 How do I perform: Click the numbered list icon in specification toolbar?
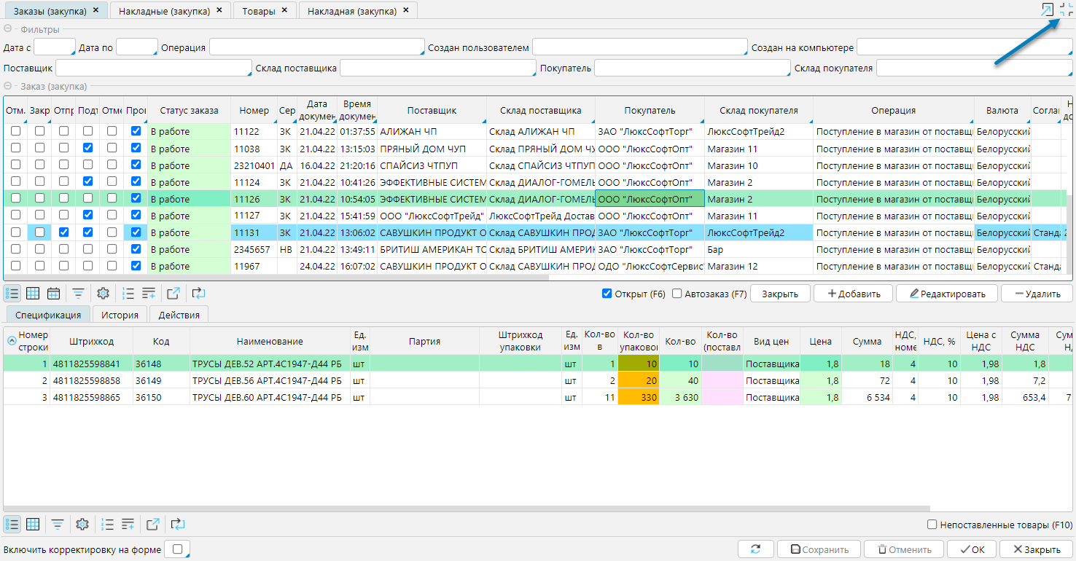point(107,524)
